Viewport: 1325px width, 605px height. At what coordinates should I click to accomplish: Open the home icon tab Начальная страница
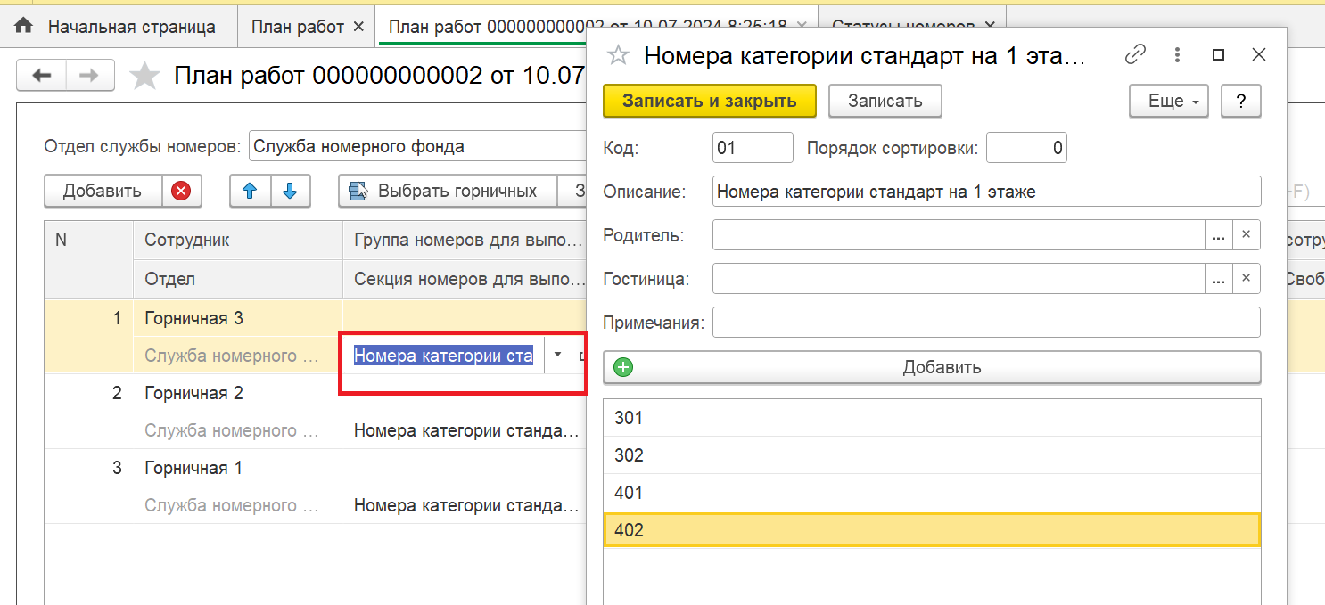[119, 27]
